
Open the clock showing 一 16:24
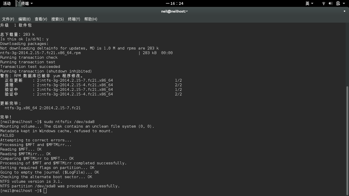175,3
